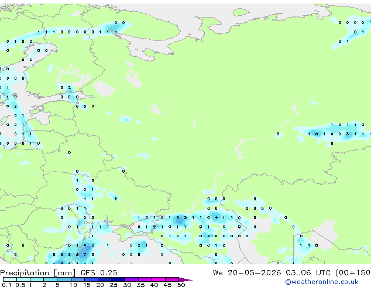Image resolution: width=371 pixels, height=287 pixels.
Task: Click the 20–25 mm legend swatch
Action: (105, 279)
